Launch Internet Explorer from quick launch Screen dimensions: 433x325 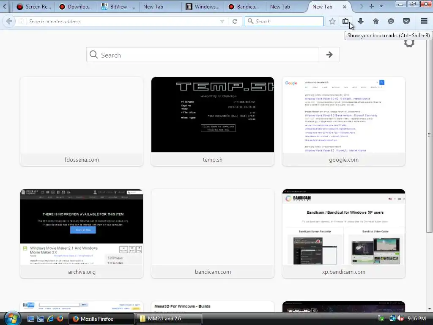tap(50, 319)
